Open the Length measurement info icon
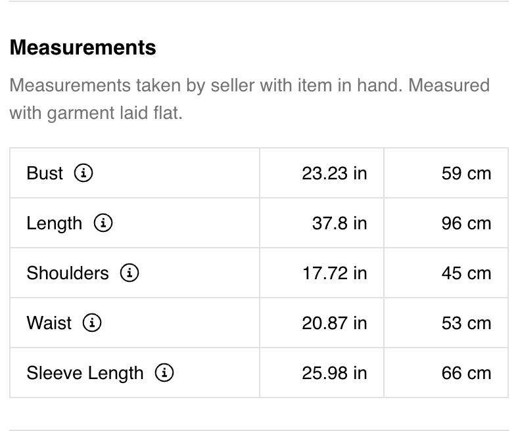 coord(103,223)
